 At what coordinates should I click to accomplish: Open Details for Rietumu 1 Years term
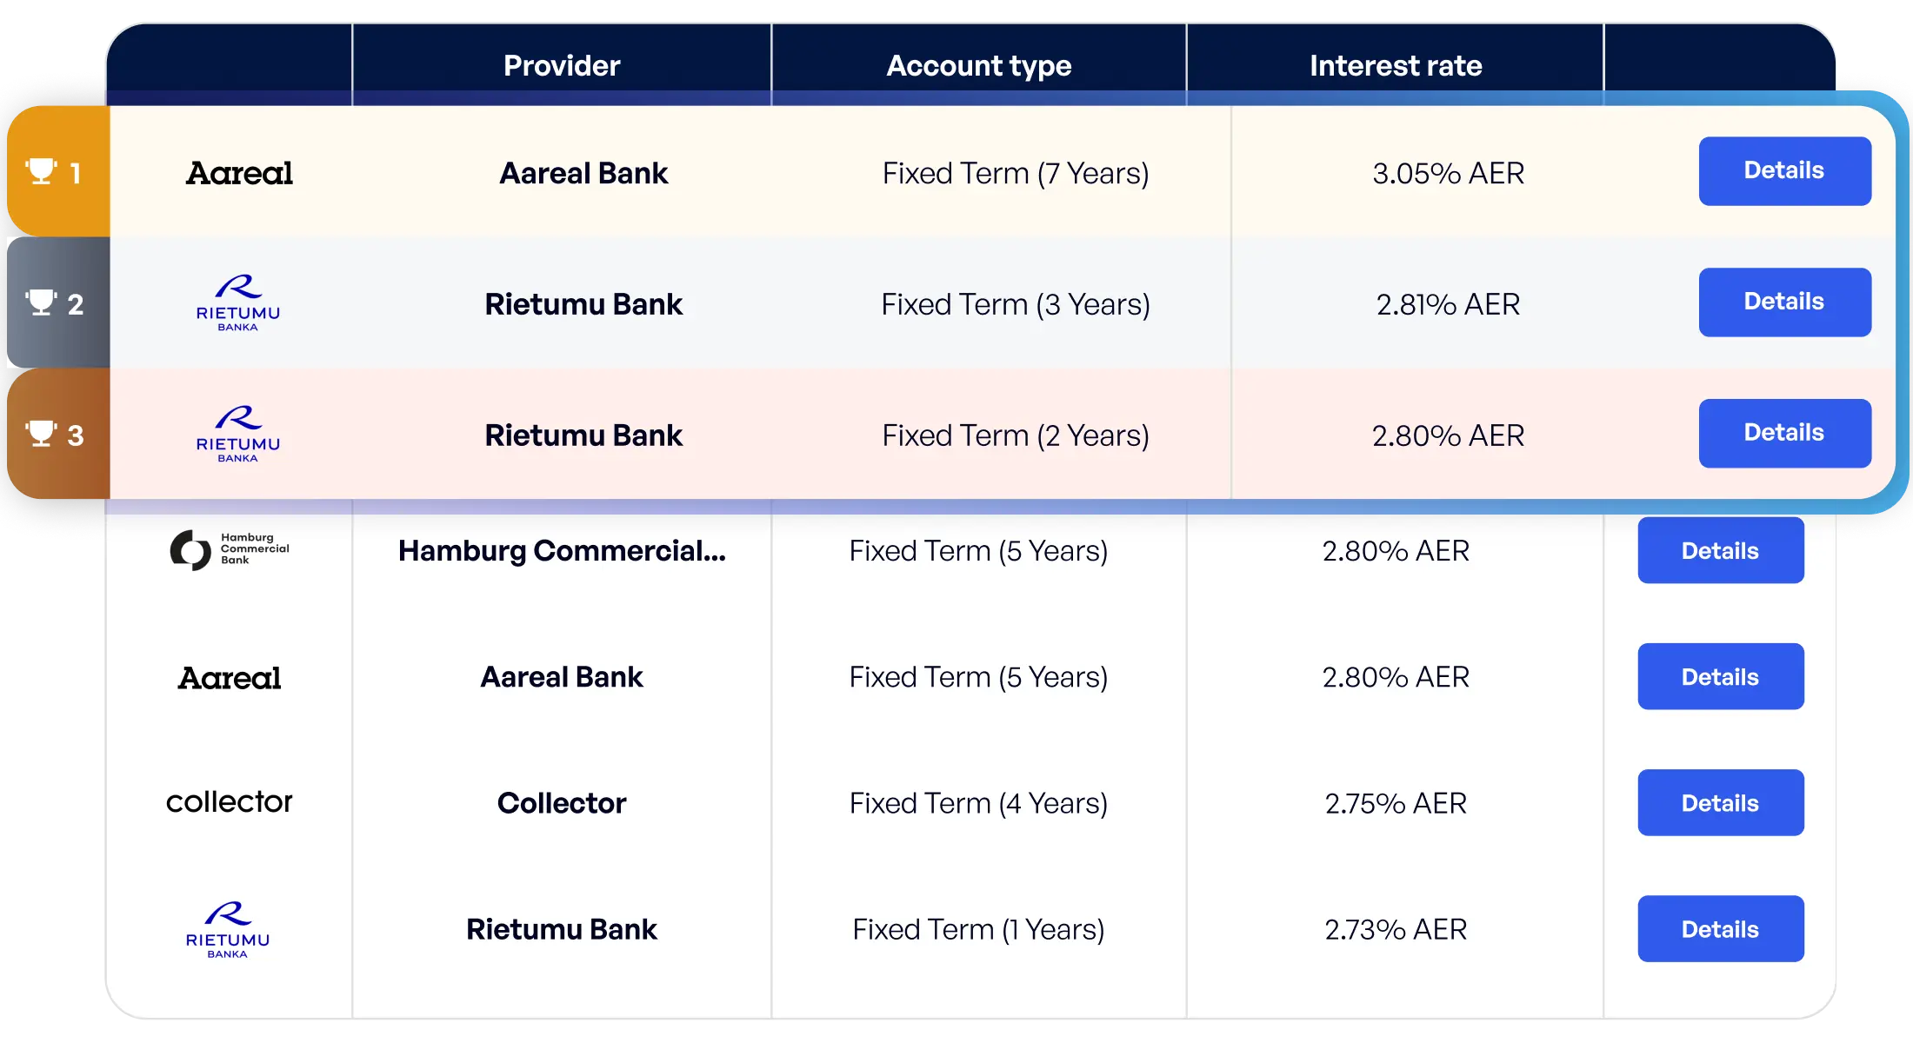coord(1720,929)
